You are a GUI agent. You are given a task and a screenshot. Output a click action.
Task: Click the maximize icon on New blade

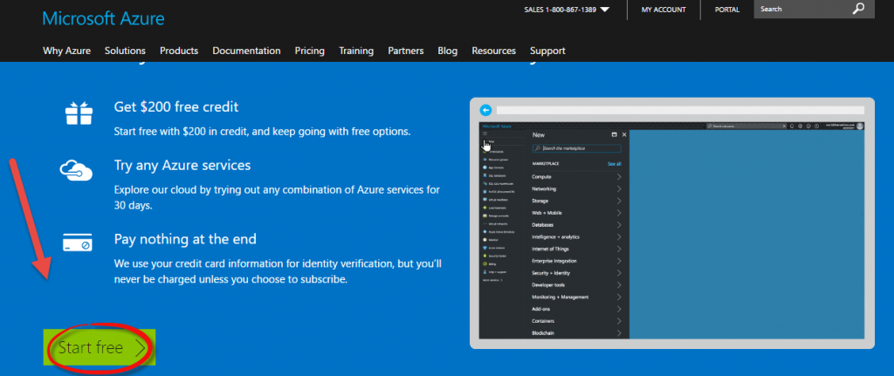pos(614,134)
